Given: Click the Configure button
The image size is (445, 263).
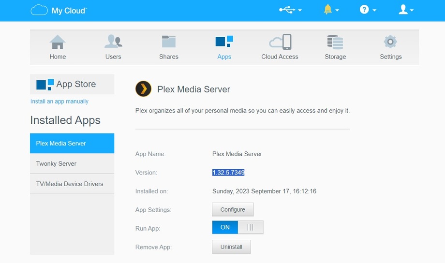Looking at the screenshot, I should [233, 209].
